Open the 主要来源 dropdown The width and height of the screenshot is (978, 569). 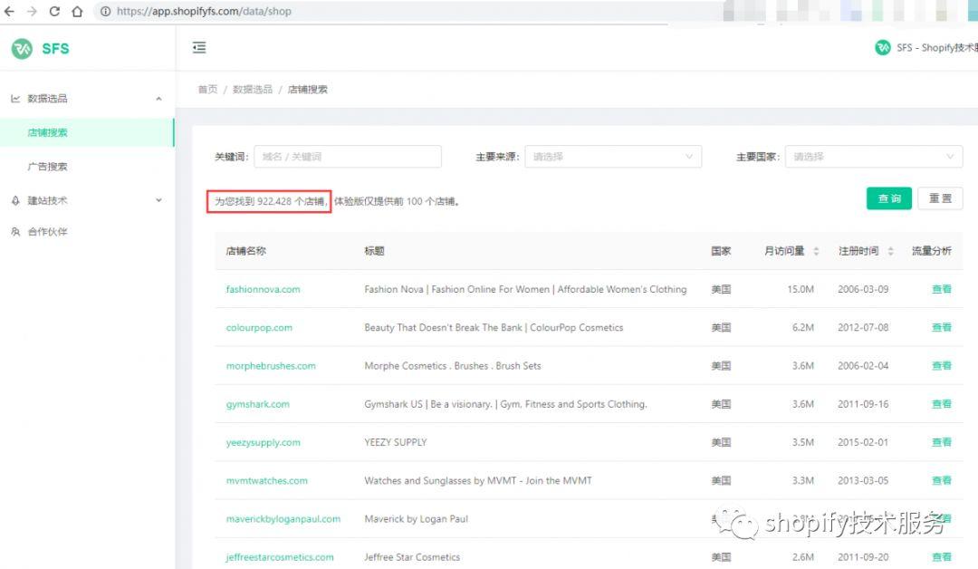613,157
